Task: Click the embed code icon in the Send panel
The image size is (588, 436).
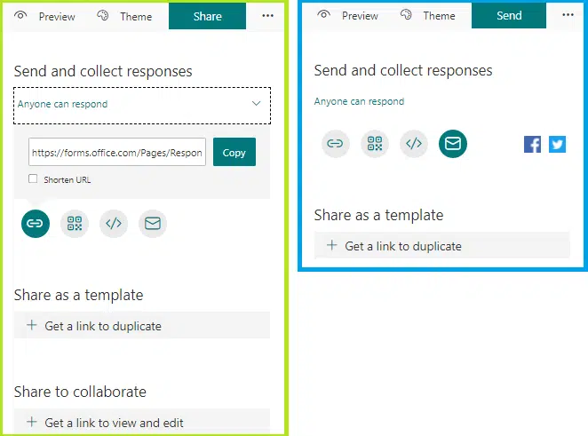Action: [414, 143]
